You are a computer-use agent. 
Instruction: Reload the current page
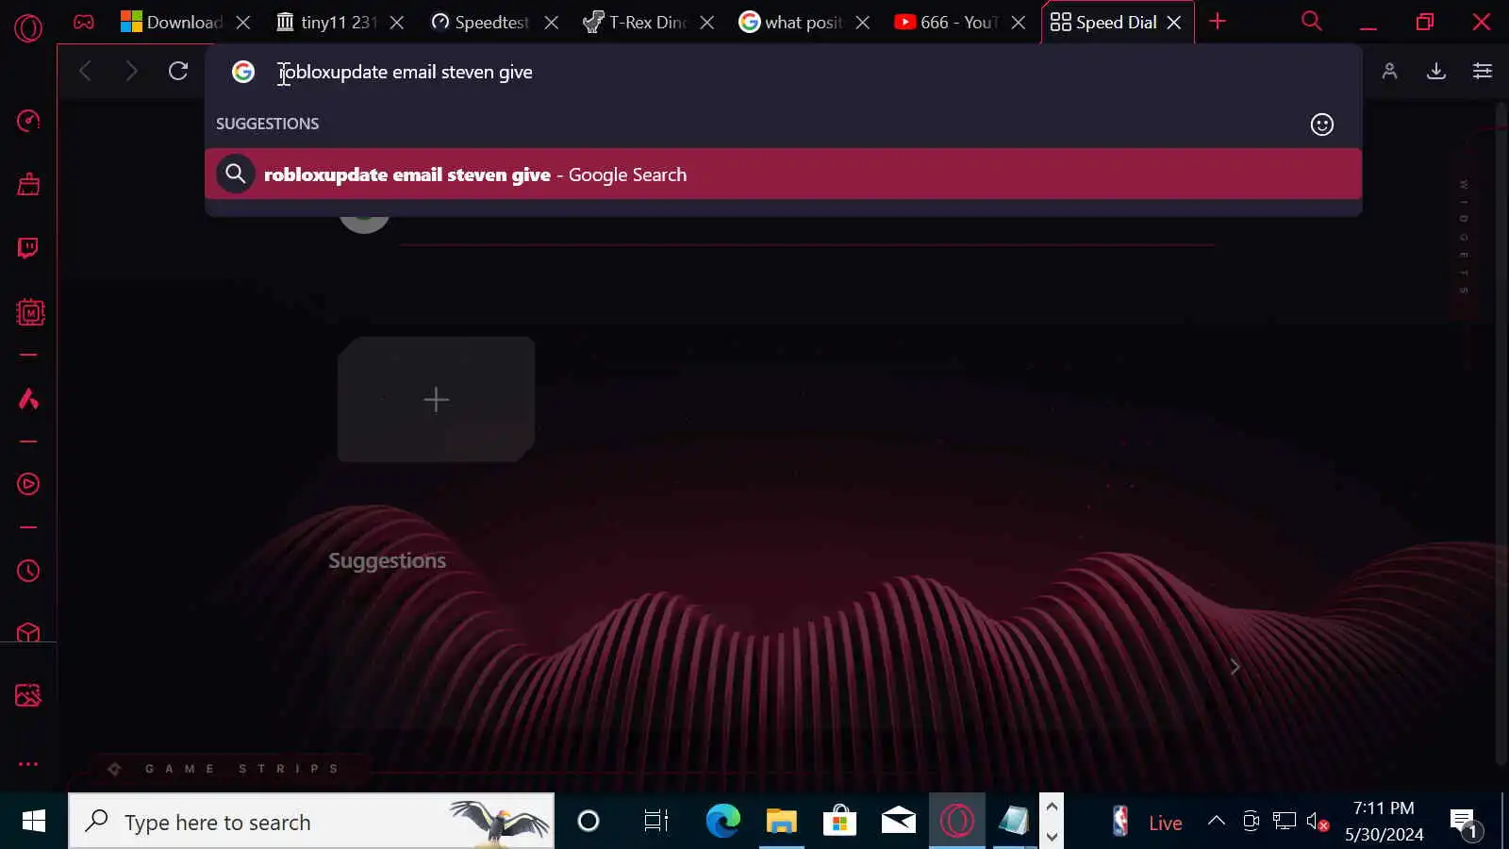tap(178, 71)
